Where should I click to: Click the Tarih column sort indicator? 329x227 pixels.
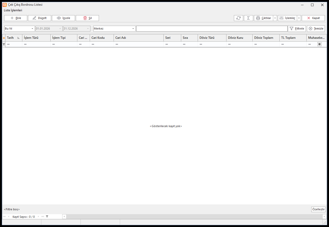[19, 38]
